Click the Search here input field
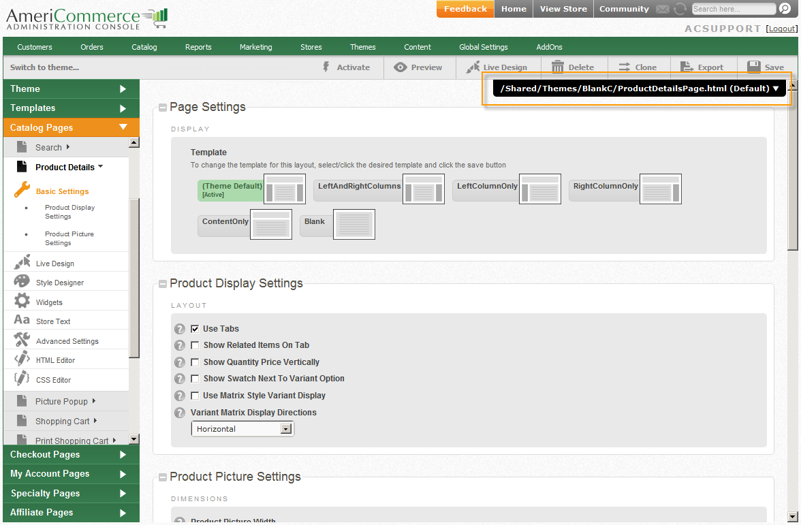Screen dimensions: 801x525 coord(734,9)
